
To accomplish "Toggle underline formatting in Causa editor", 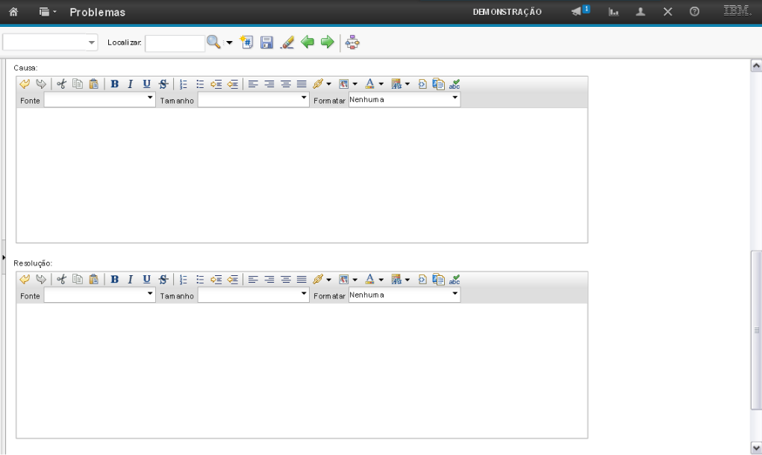I will (146, 84).
